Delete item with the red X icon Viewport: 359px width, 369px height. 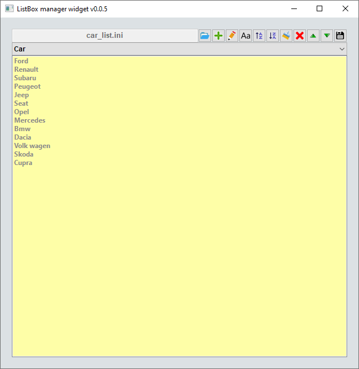300,36
